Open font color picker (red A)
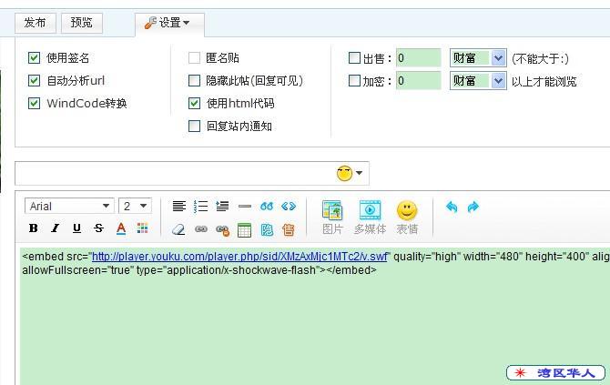The width and height of the screenshot is (610, 385). 121,228
